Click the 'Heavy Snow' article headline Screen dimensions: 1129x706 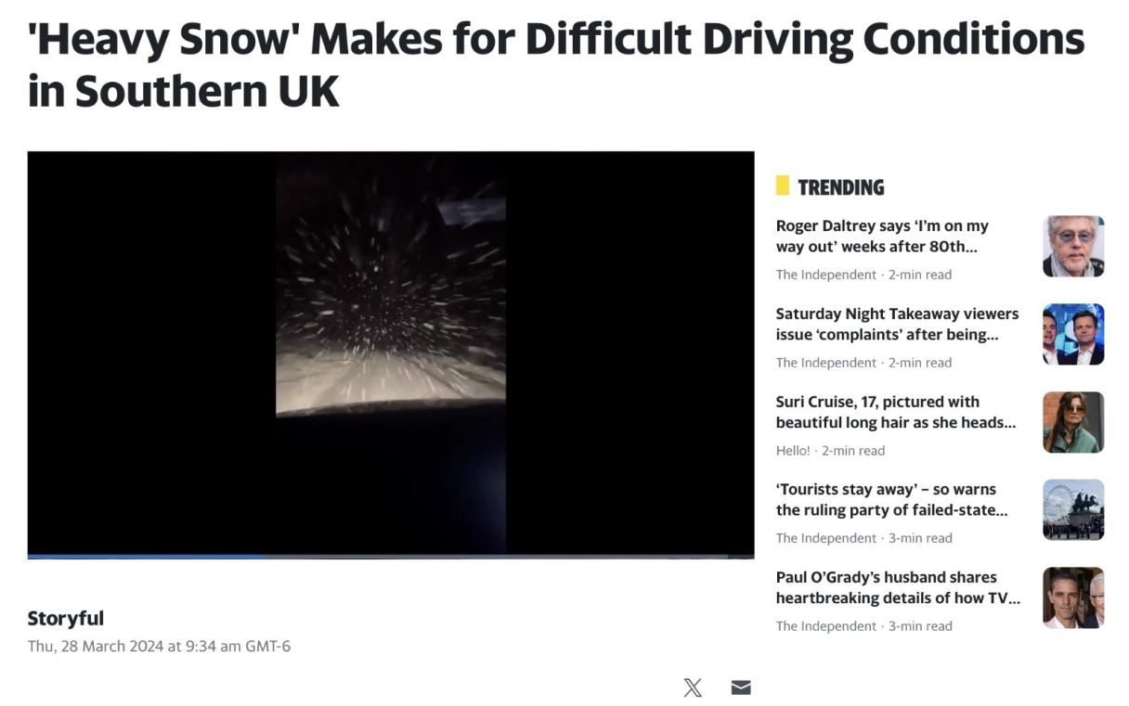point(556,65)
